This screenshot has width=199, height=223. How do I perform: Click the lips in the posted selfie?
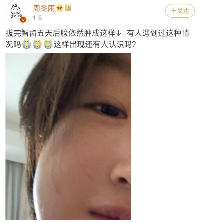(x=110, y=212)
